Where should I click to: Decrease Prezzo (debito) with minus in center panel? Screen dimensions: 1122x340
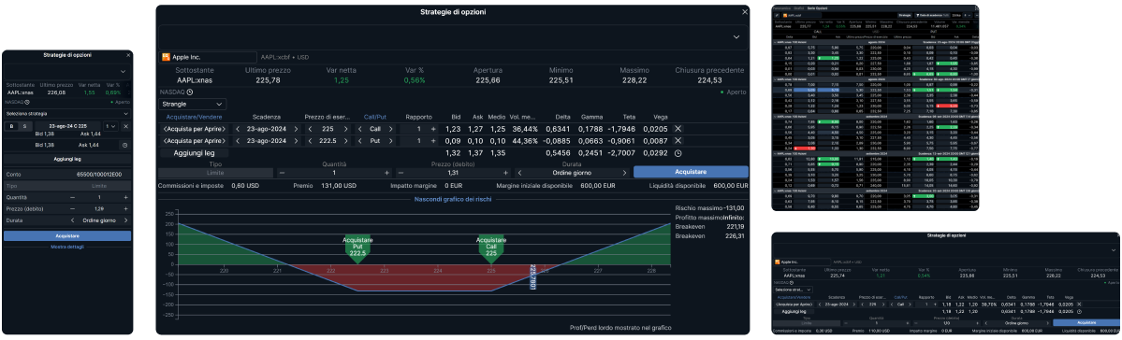coord(401,172)
